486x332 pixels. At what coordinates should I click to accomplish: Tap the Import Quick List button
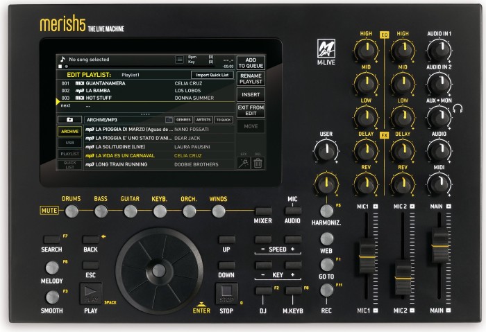[x=212, y=75]
